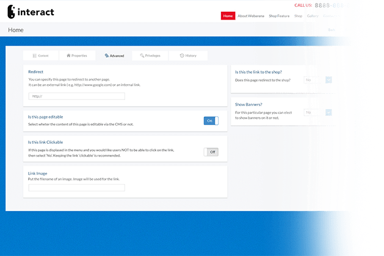Open the shop redirect No dropdown

click(318, 80)
